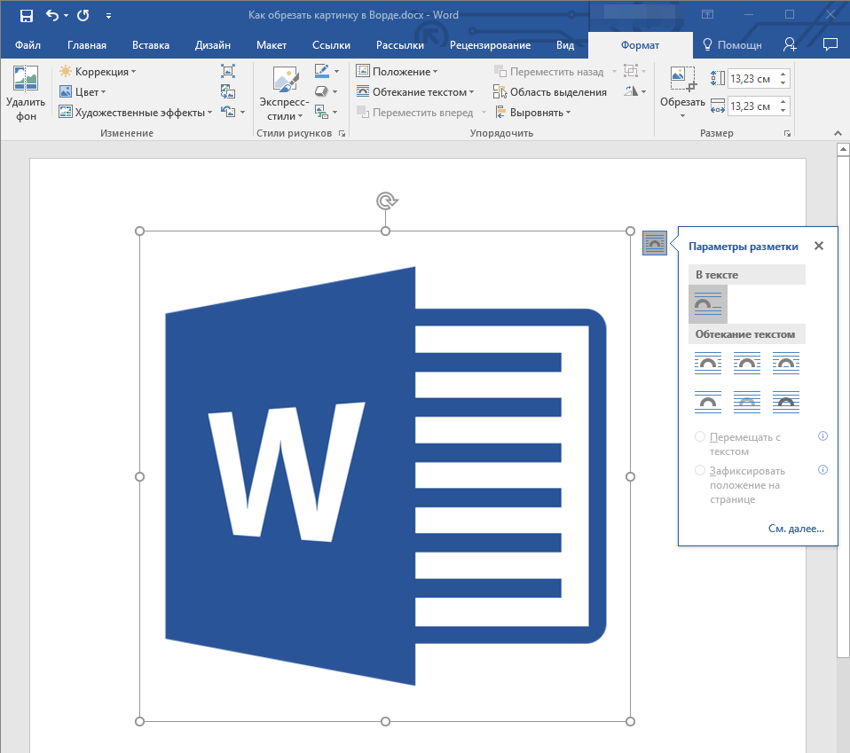Select Перемещать с текстом radio button
The width and height of the screenshot is (850, 753).
700,436
